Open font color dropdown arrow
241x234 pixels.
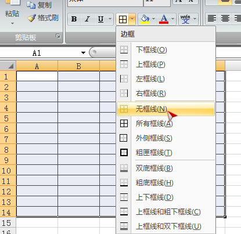coord(173,19)
